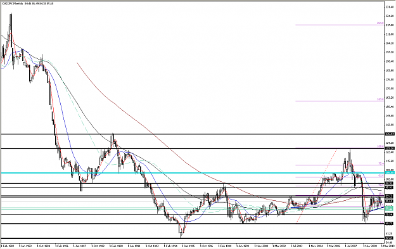
Task: Click the 183.60 price axis label
Action: (x=389, y=70)
